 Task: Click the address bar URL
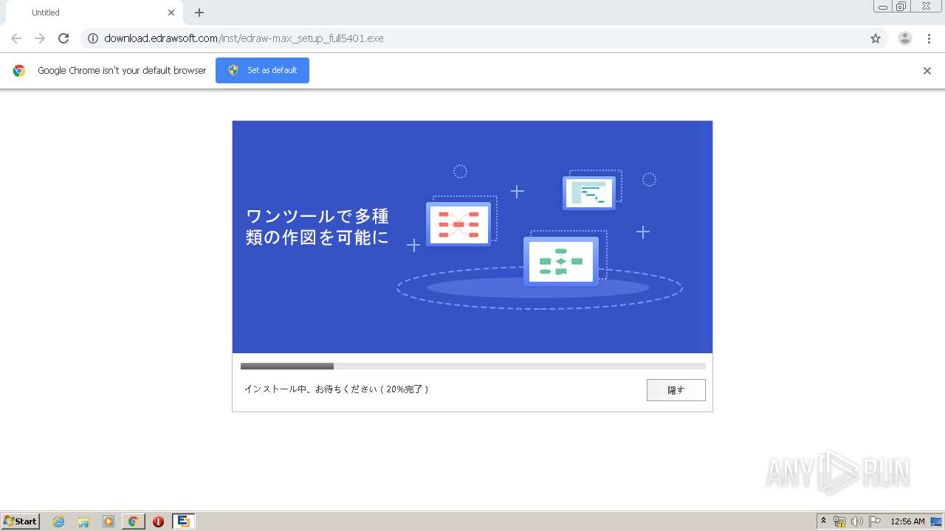click(x=244, y=38)
